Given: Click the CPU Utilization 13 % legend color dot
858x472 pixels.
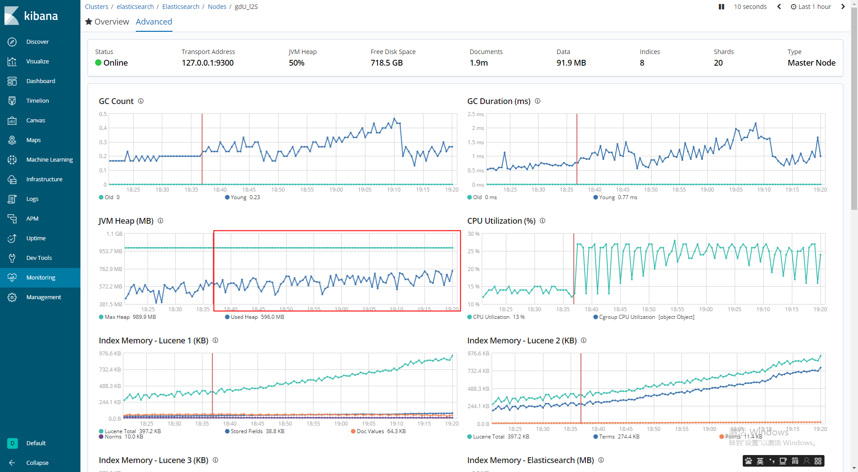Looking at the screenshot, I should 469,317.
